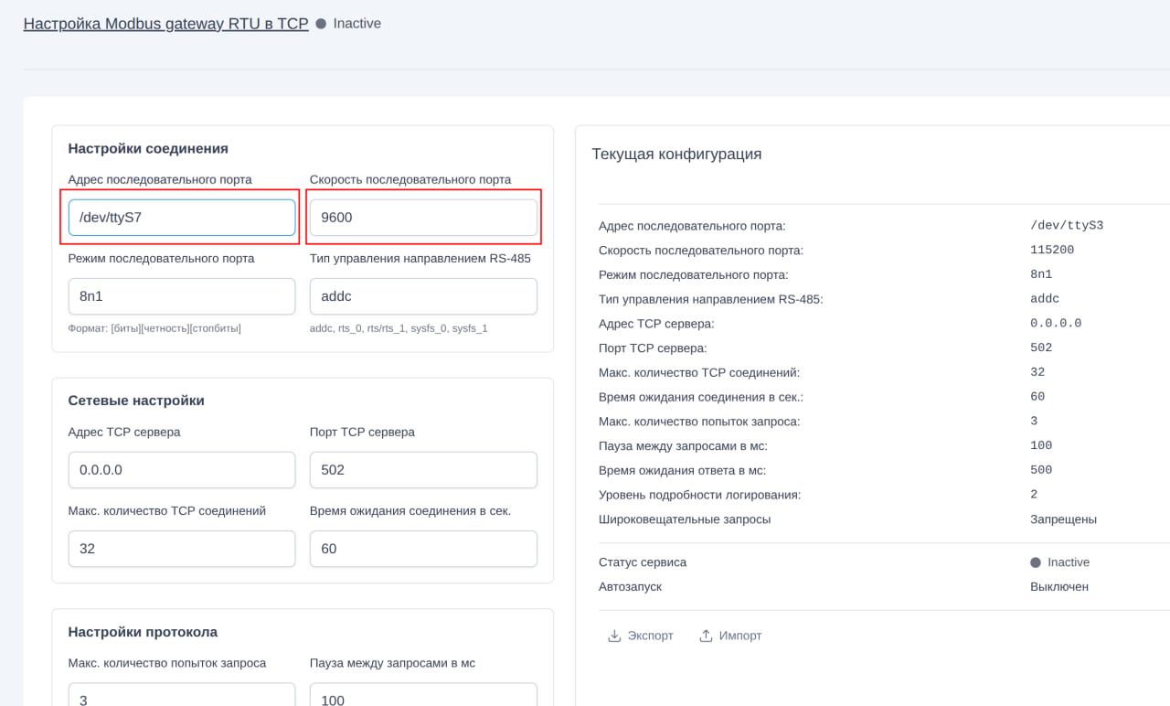Click the connection timeout field 60
This screenshot has width=1170, height=706.
coord(423,549)
